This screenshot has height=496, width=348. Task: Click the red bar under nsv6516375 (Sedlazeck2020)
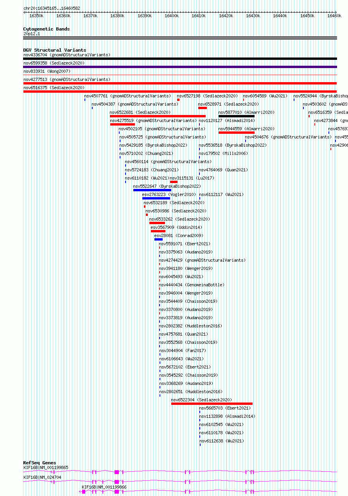tap(180, 92)
